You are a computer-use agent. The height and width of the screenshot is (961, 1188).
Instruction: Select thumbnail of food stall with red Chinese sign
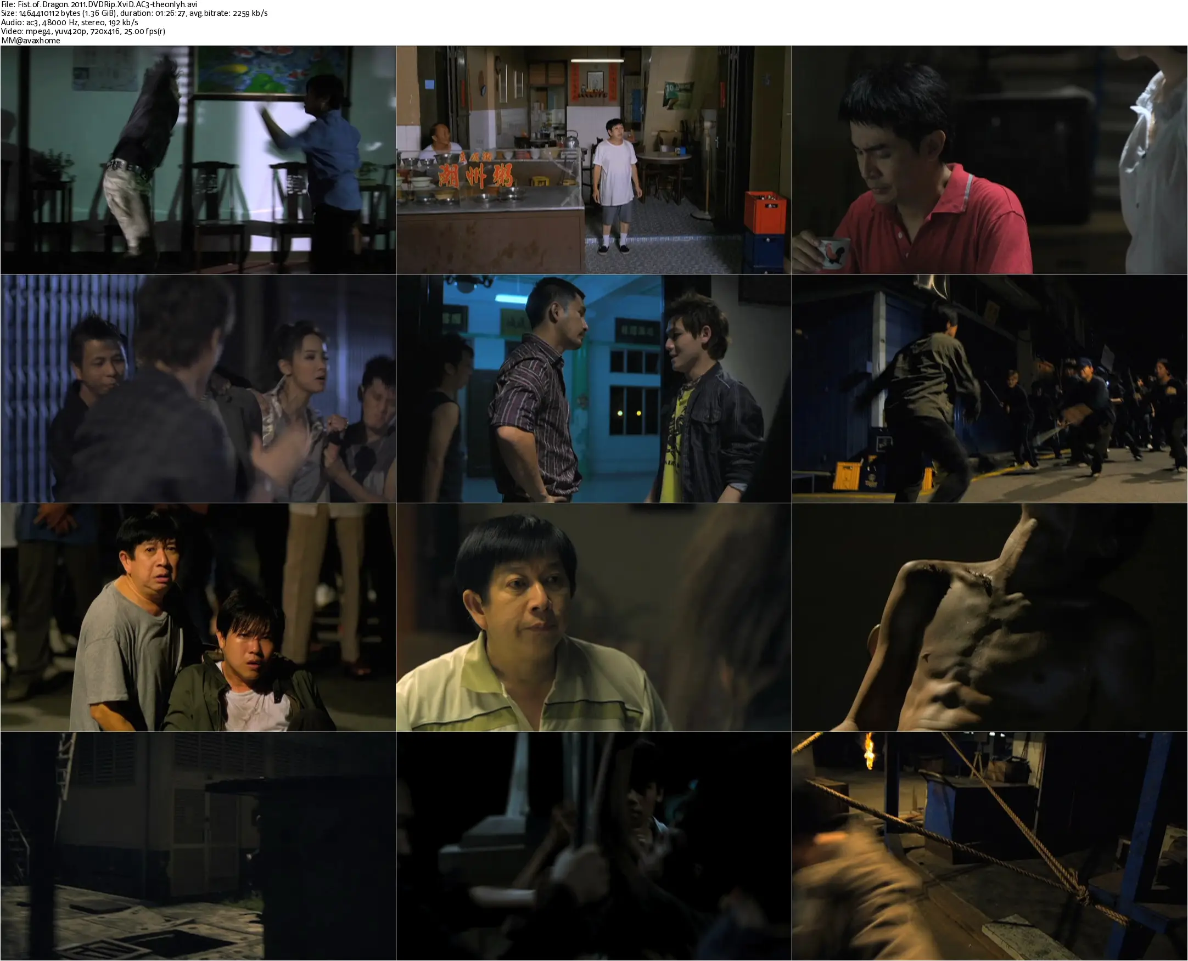[594, 159]
